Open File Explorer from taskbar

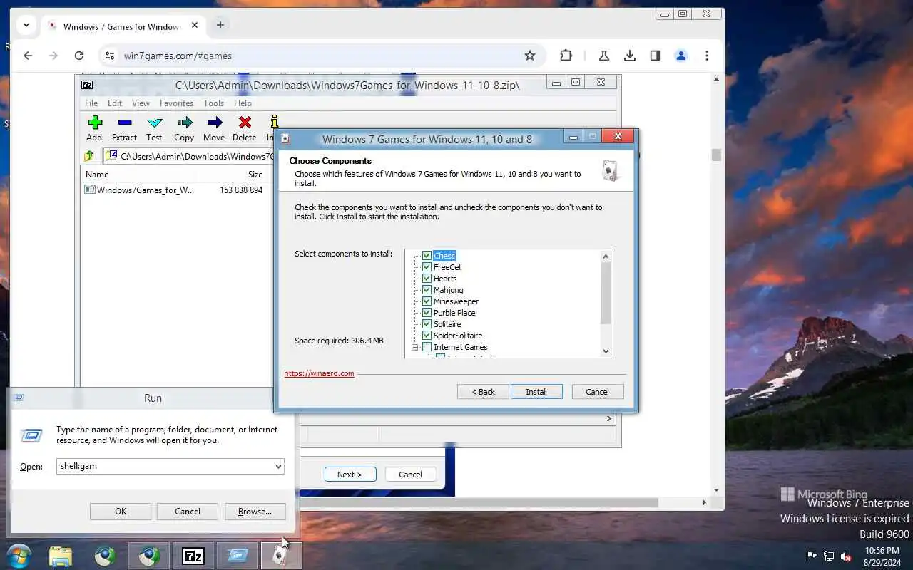(61, 556)
